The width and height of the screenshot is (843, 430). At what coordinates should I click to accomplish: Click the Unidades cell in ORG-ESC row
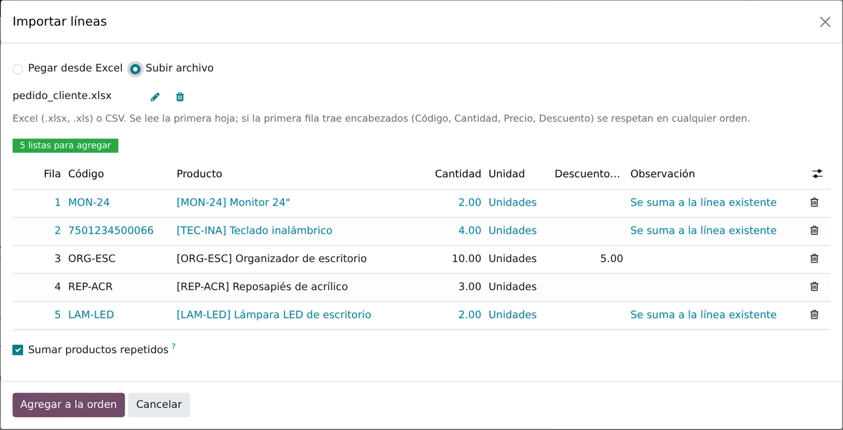click(512, 258)
